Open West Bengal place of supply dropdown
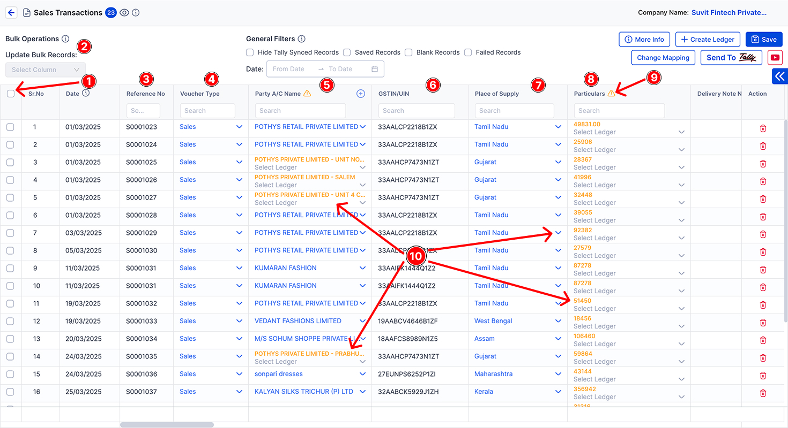Screen dimensions: 788x428 pos(558,321)
